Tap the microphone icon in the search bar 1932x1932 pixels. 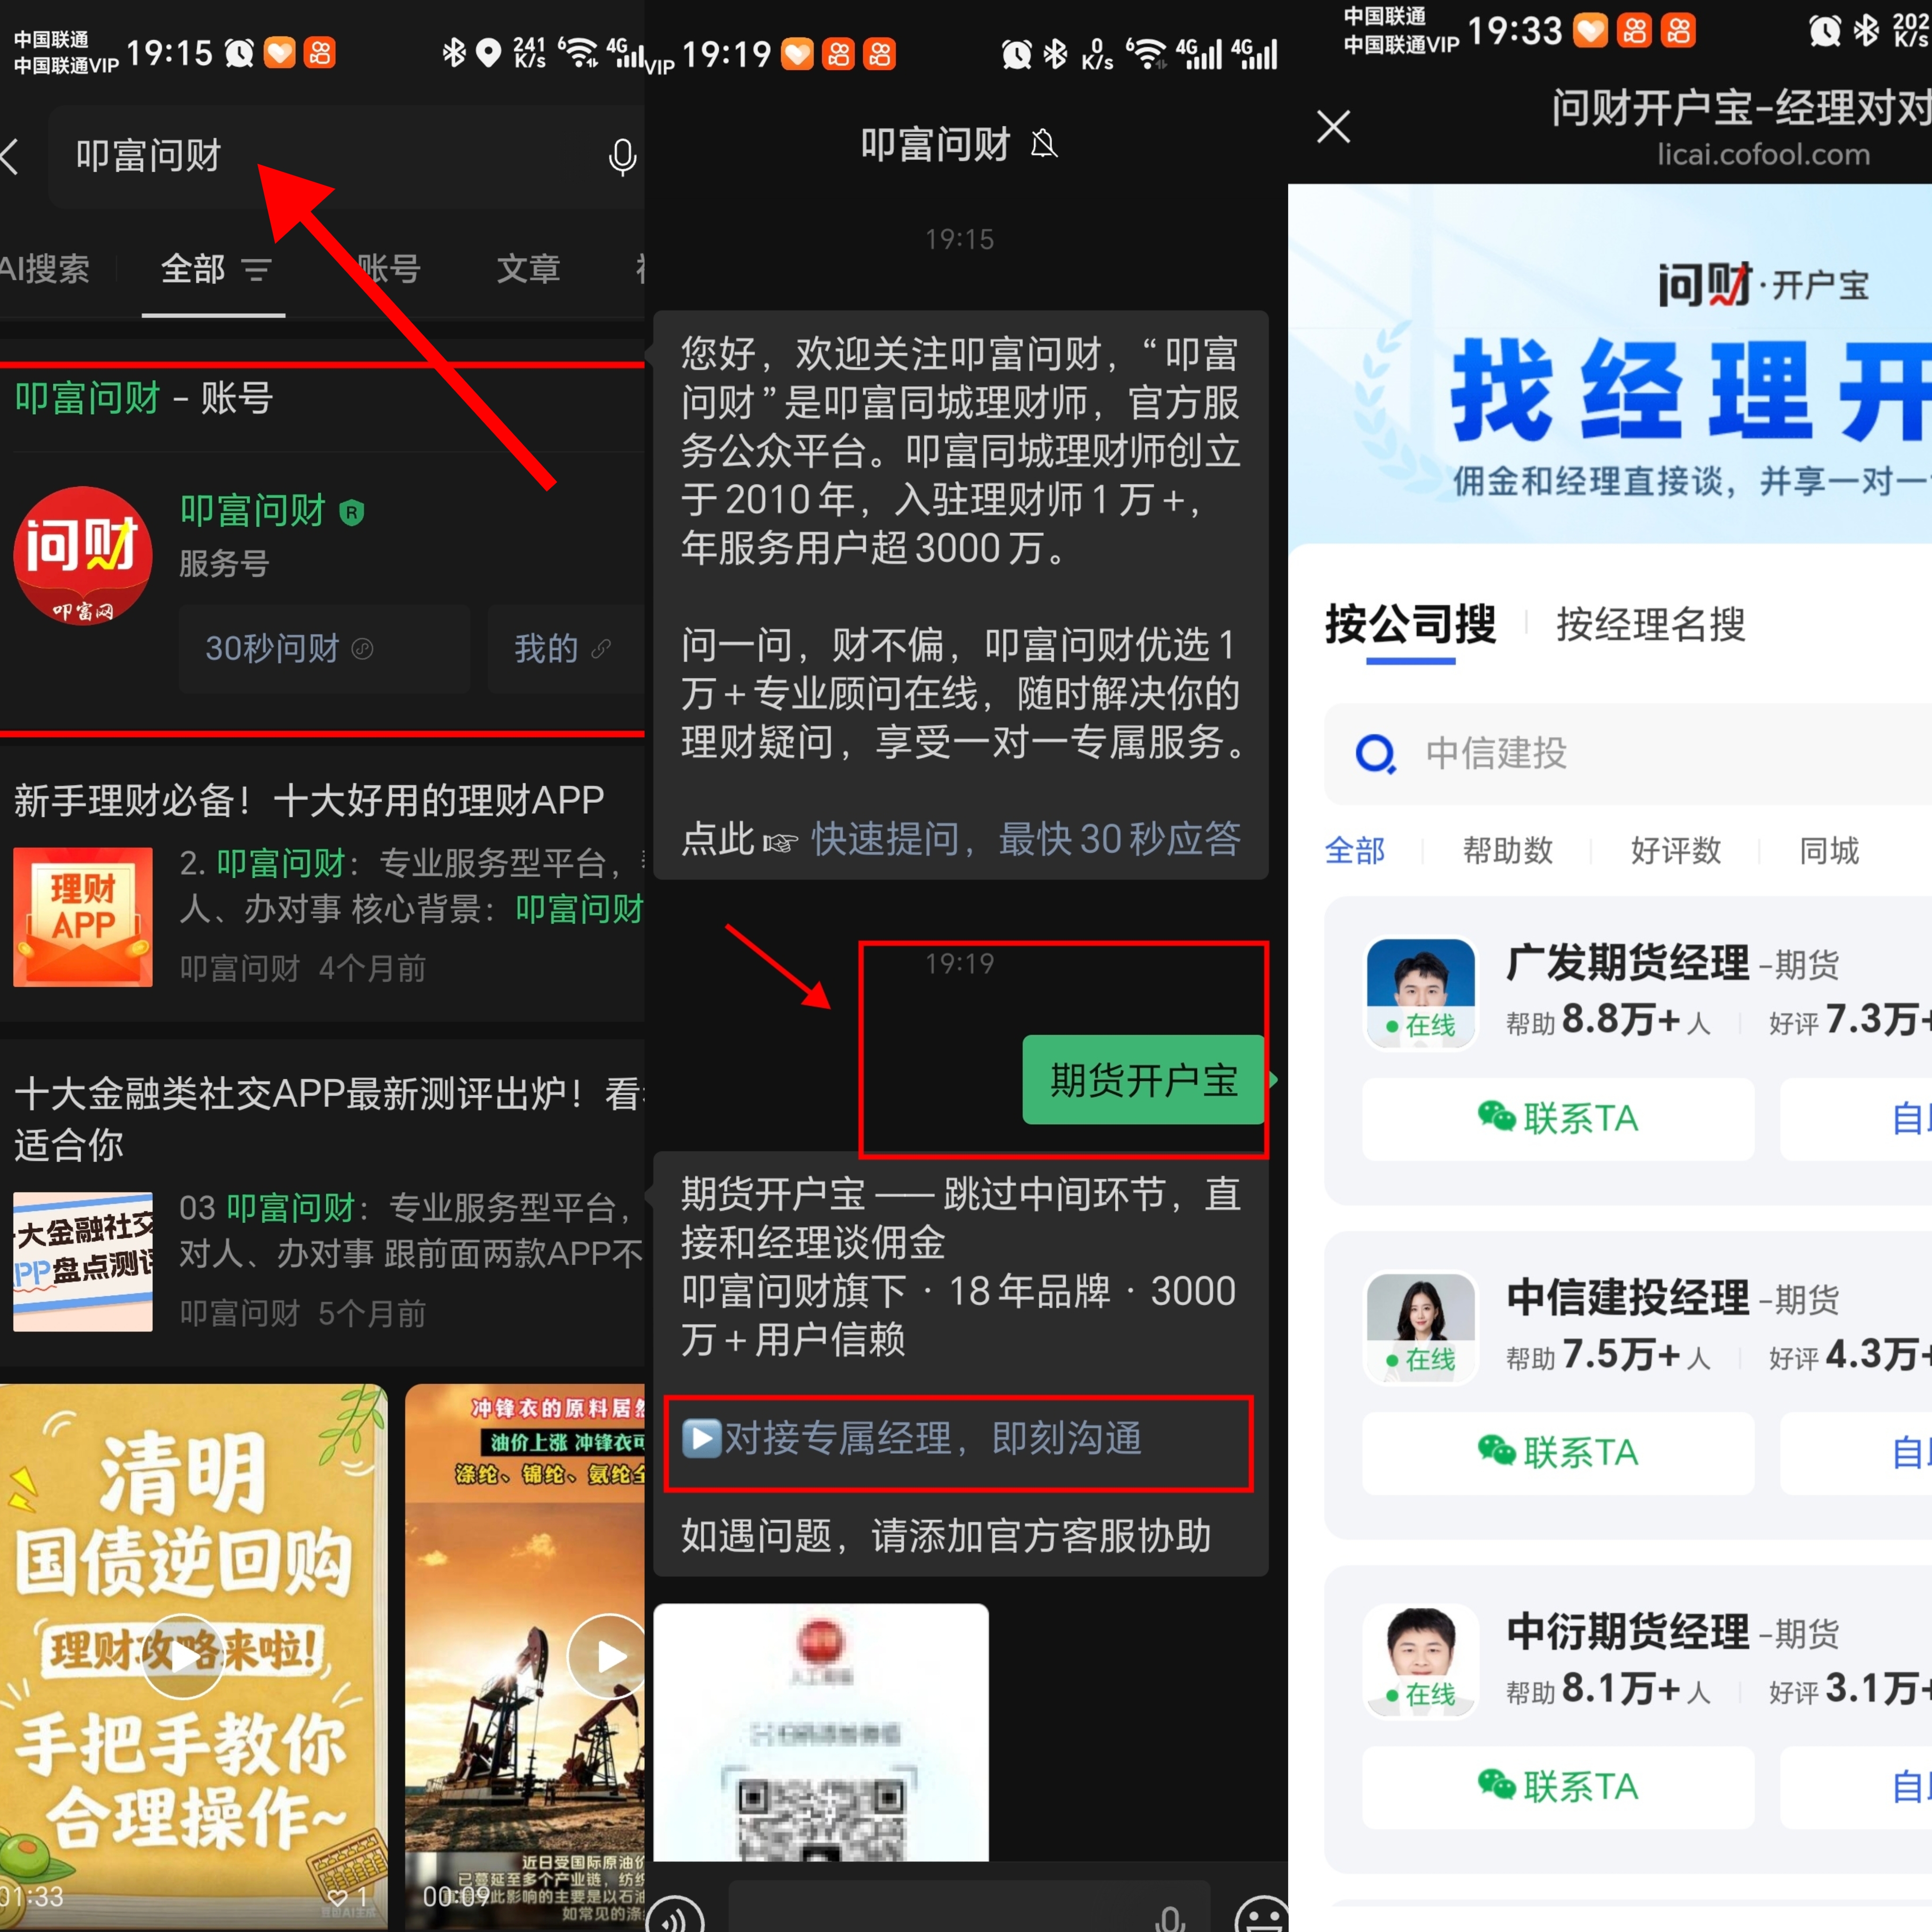622,156
